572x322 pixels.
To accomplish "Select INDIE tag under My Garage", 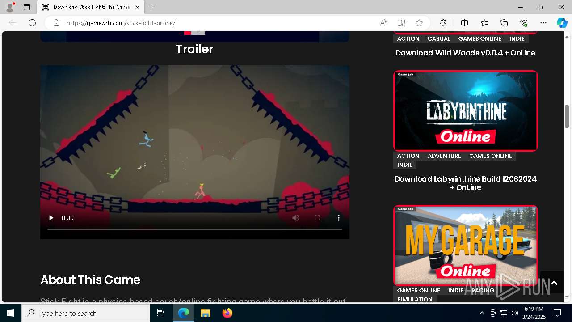I will coord(456,291).
